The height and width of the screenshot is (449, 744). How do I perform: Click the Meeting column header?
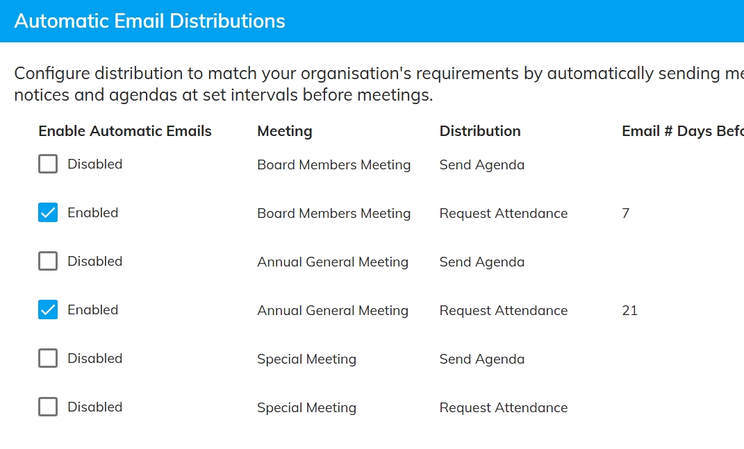tap(285, 131)
